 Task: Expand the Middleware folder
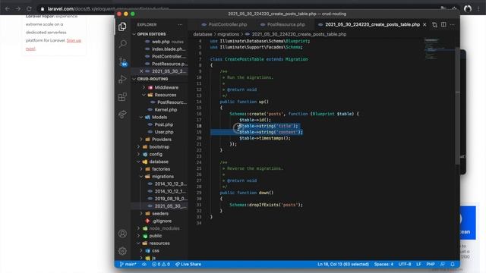144,88
